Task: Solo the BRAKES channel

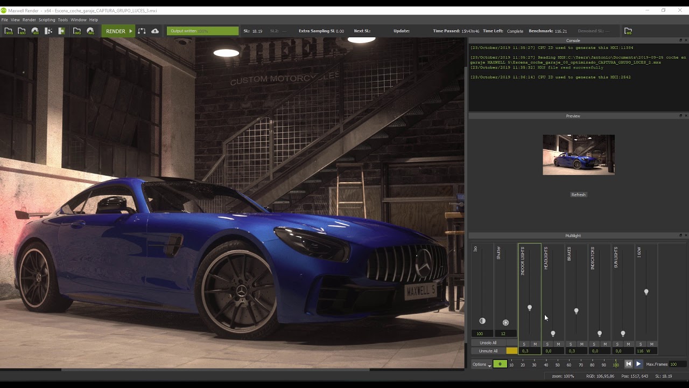Action: tap(571, 344)
